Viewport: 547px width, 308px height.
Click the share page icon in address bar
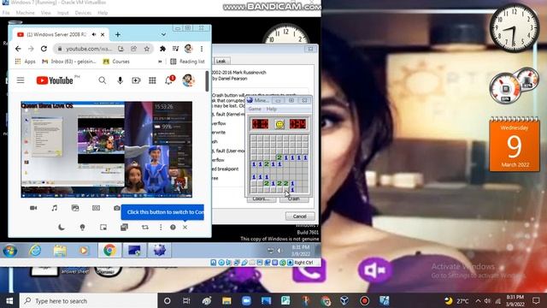[x=134, y=49]
